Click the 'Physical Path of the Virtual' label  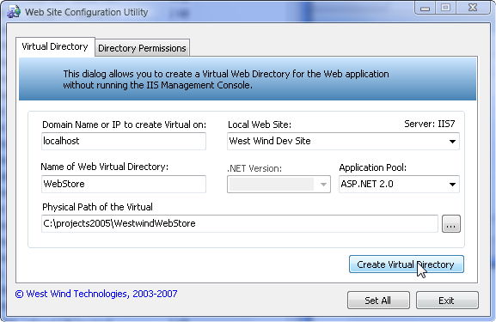coord(97,207)
